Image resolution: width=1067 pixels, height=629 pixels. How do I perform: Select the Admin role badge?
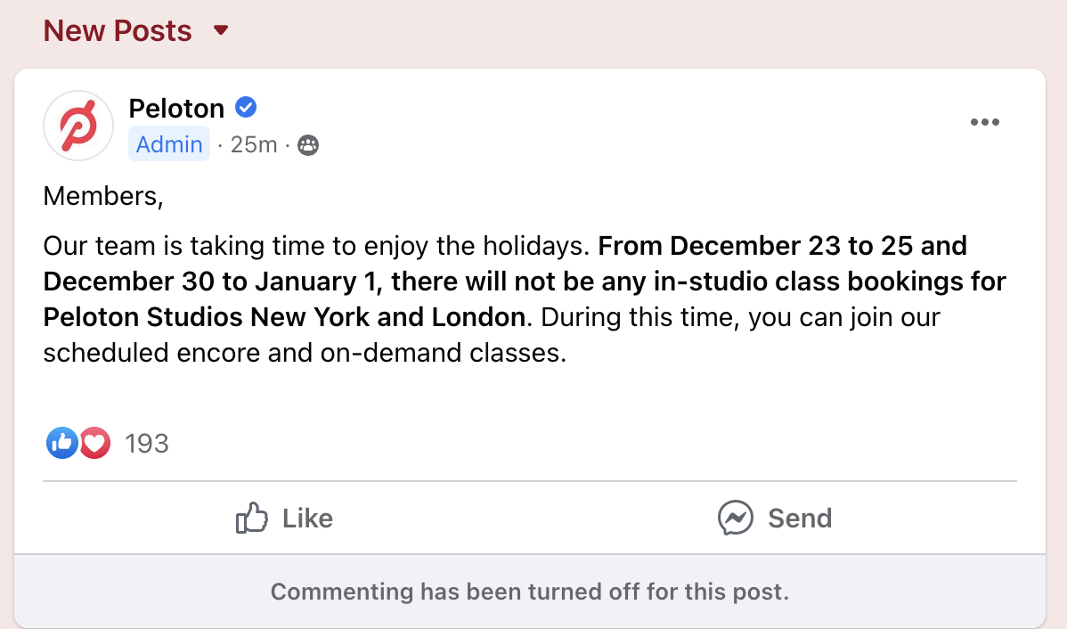pyautogui.click(x=169, y=143)
